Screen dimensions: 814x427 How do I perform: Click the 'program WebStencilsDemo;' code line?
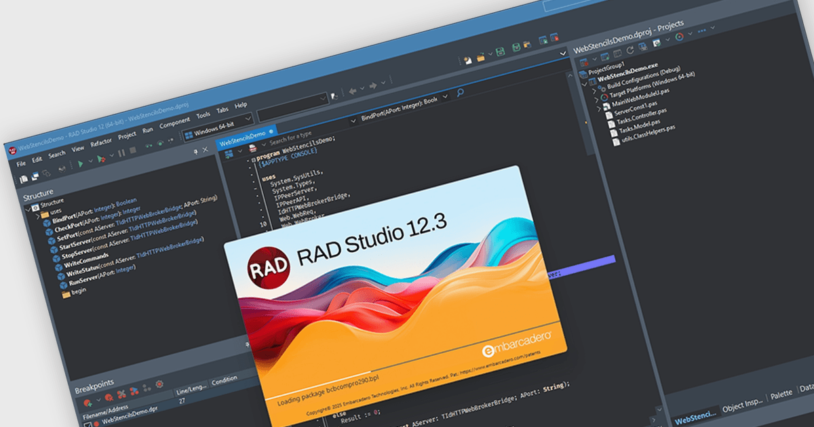(x=296, y=148)
